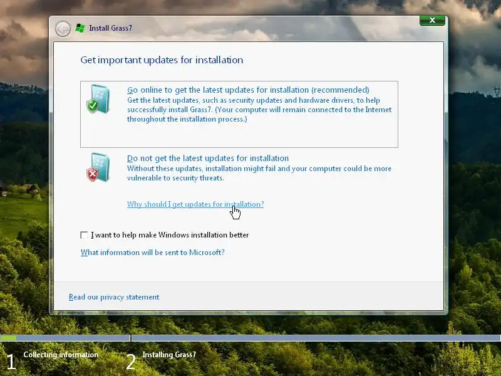Click the Installing Grass7 step label
The height and width of the screenshot is (376, 501).
[x=169, y=355]
